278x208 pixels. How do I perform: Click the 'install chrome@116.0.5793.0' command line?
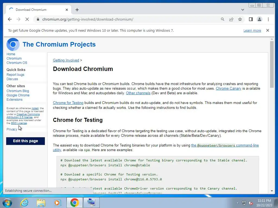pos(111,179)
